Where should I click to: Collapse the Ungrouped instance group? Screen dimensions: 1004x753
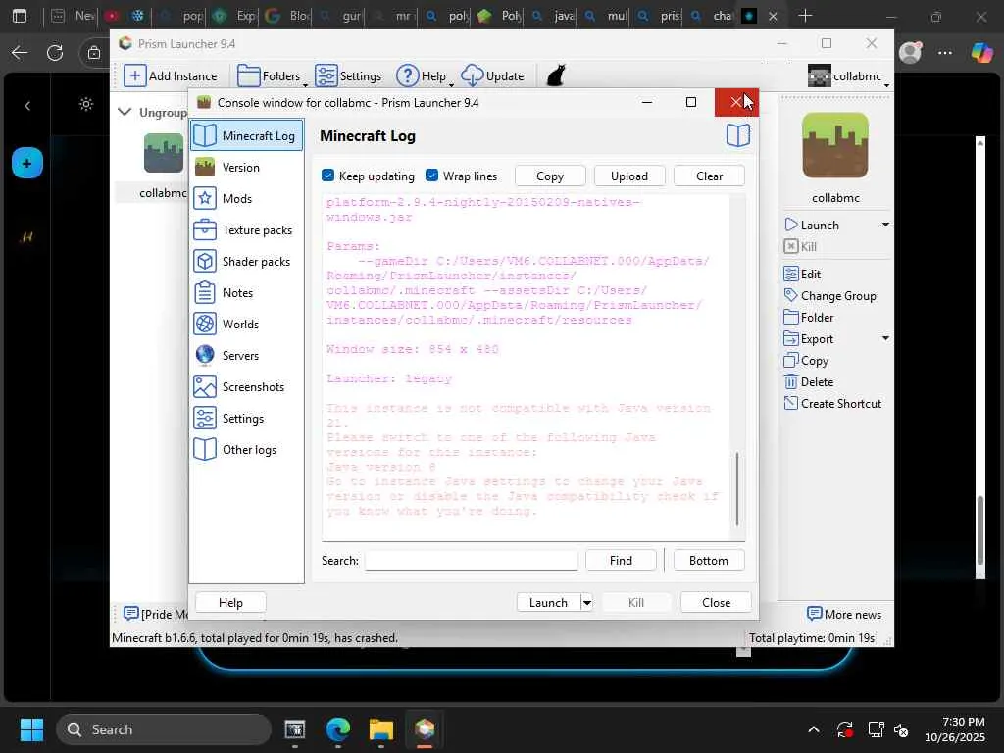125,112
